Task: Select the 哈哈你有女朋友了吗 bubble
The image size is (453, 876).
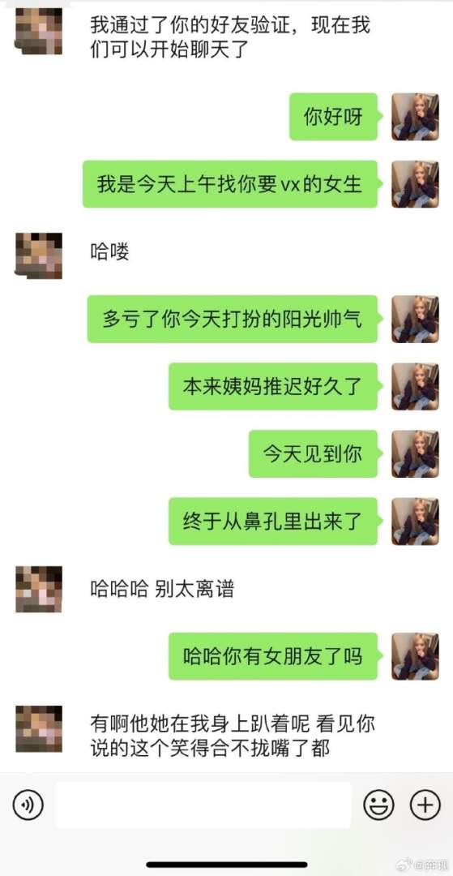Action: 276,656
